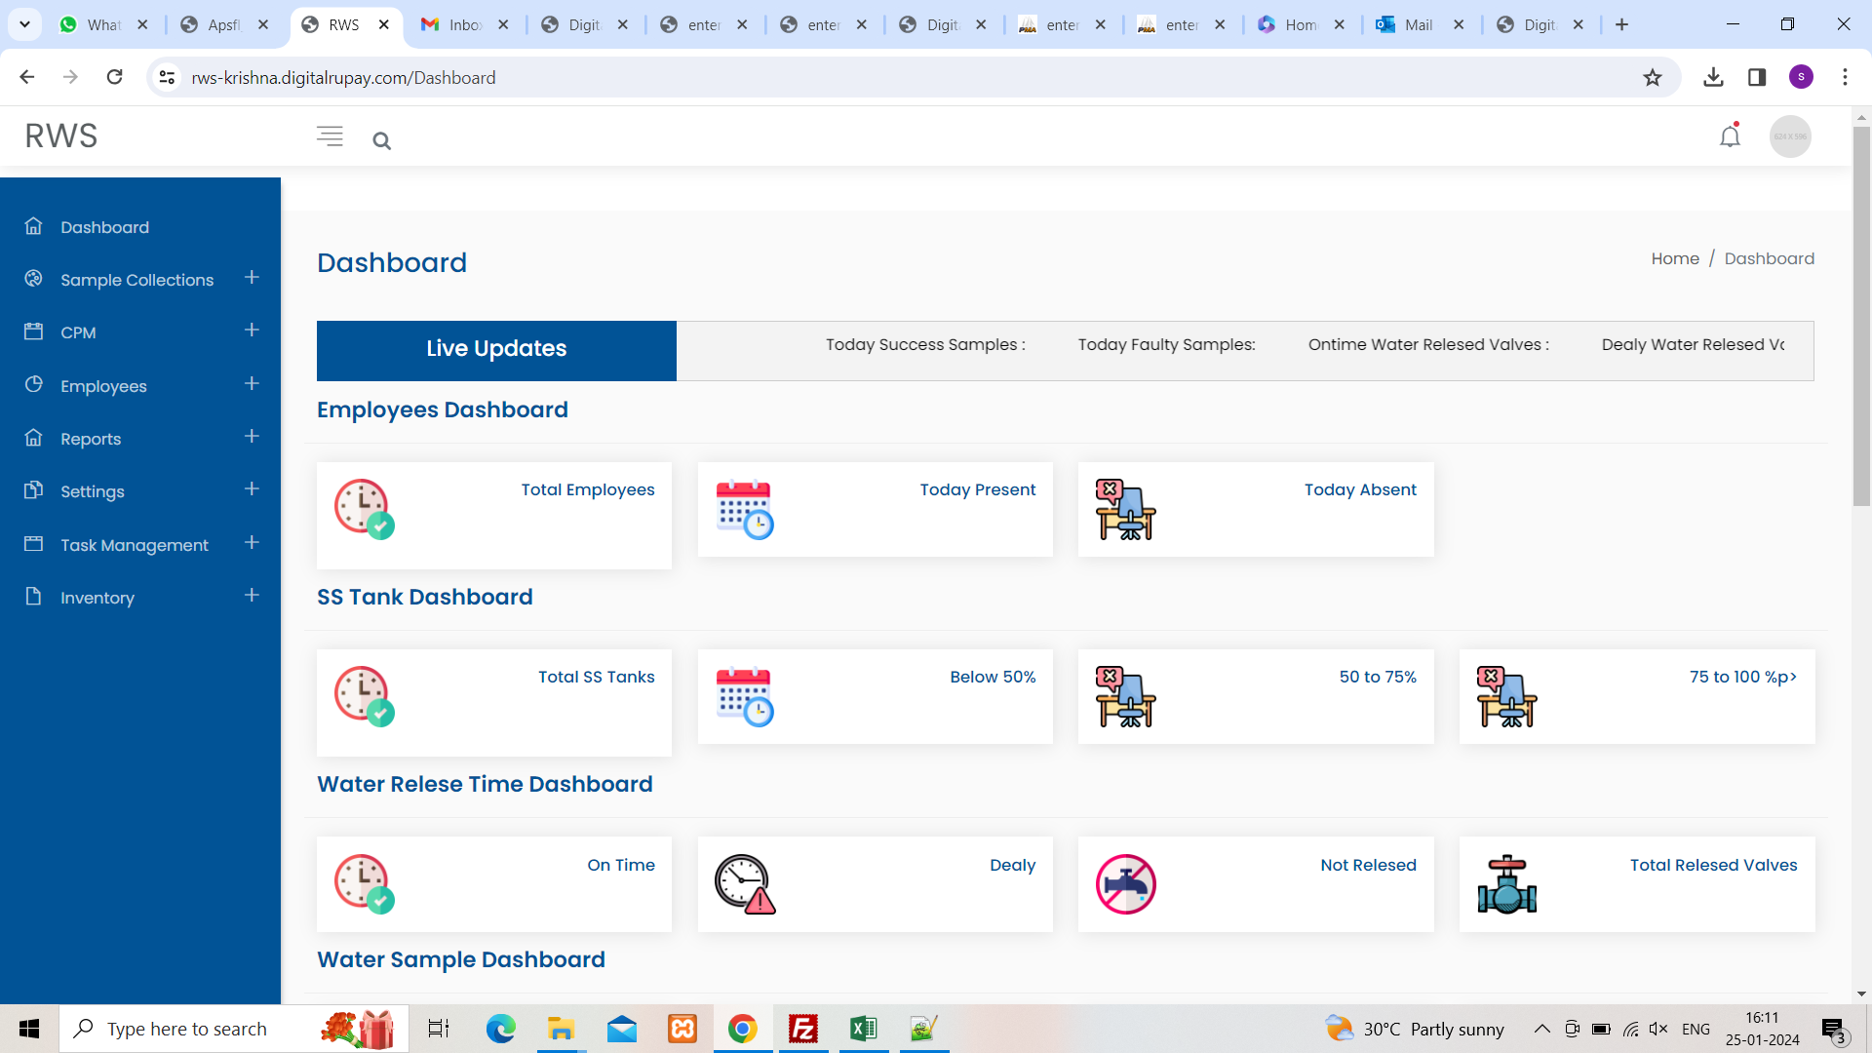Click the taskbar search box
Viewport: 1872px width, 1053px height.
(x=234, y=1029)
